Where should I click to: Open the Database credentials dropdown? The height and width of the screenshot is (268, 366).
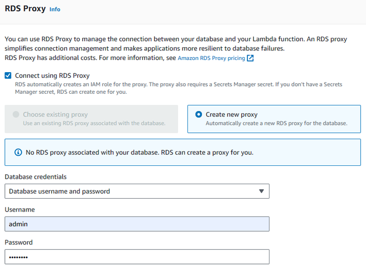[136, 191]
